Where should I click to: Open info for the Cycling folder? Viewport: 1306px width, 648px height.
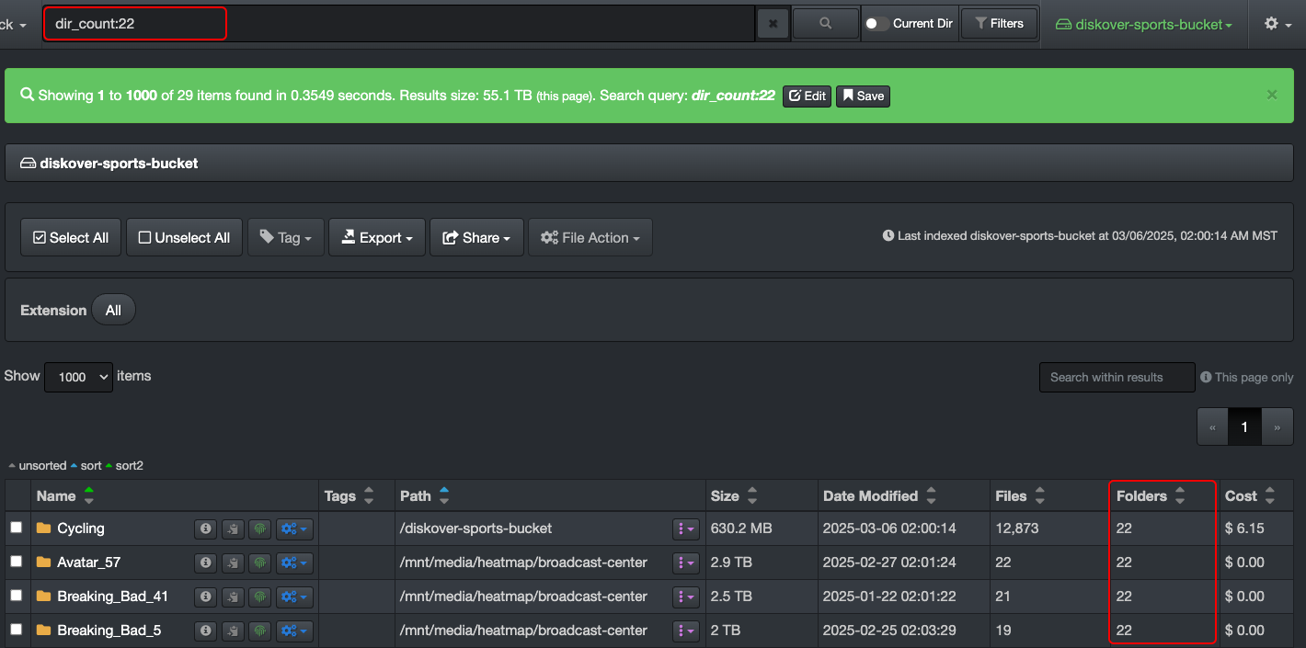click(x=206, y=529)
